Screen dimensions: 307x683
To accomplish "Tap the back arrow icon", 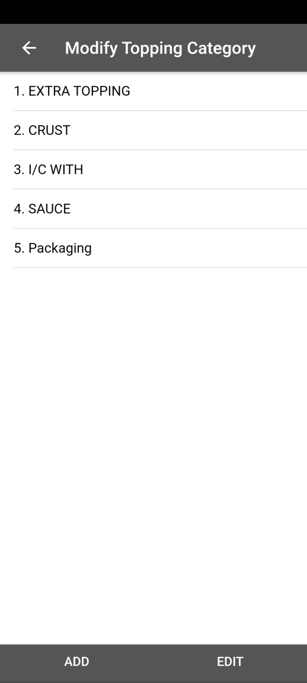I will click(x=29, y=48).
